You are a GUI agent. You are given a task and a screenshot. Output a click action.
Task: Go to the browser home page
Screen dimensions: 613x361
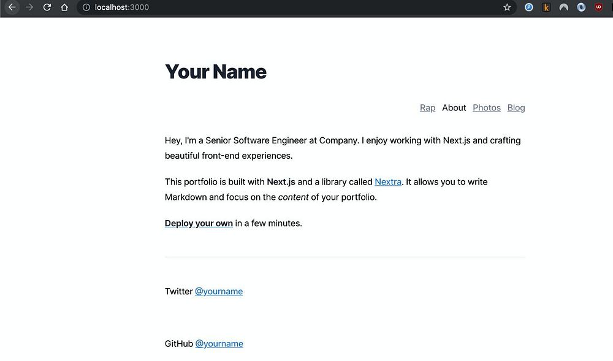pyautogui.click(x=64, y=7)
